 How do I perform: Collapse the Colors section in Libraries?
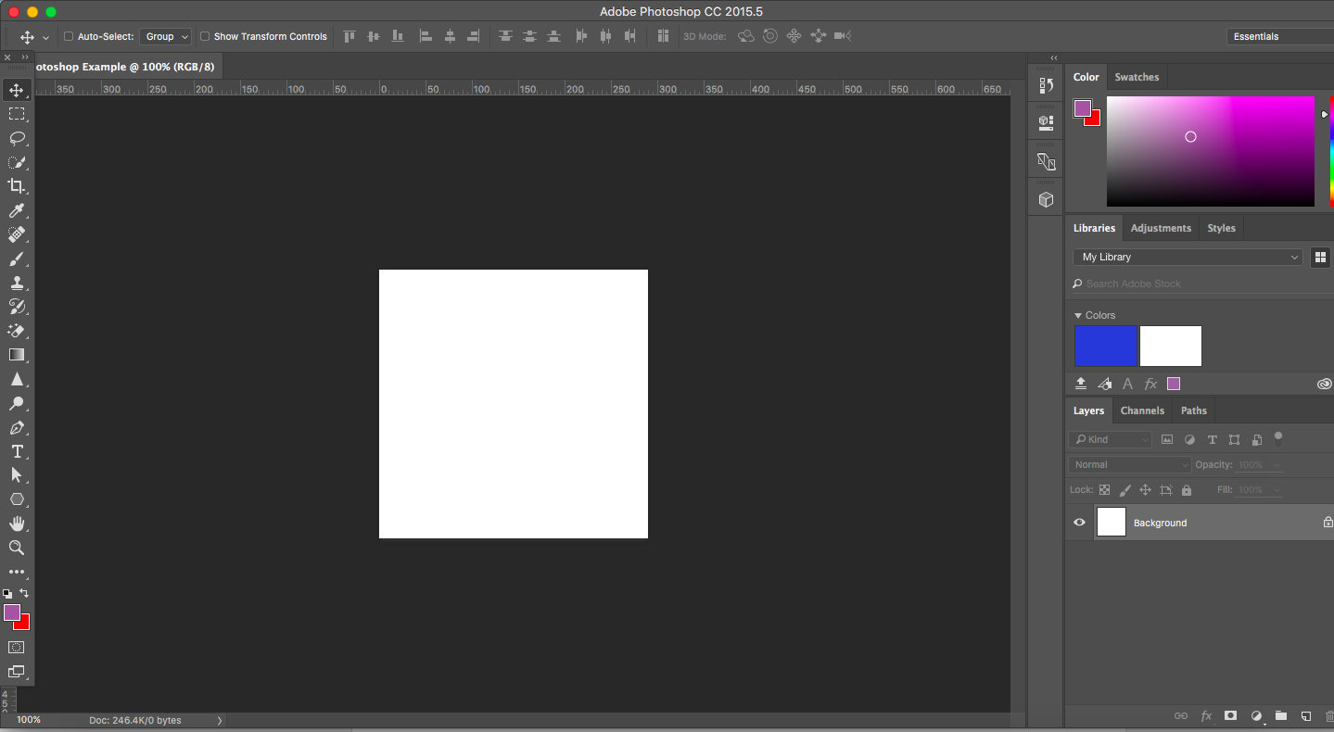(x=1078, y=316)
